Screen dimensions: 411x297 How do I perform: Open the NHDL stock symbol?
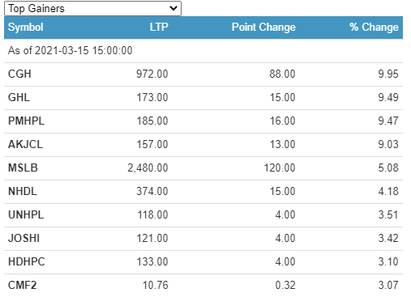coord(23,191)
